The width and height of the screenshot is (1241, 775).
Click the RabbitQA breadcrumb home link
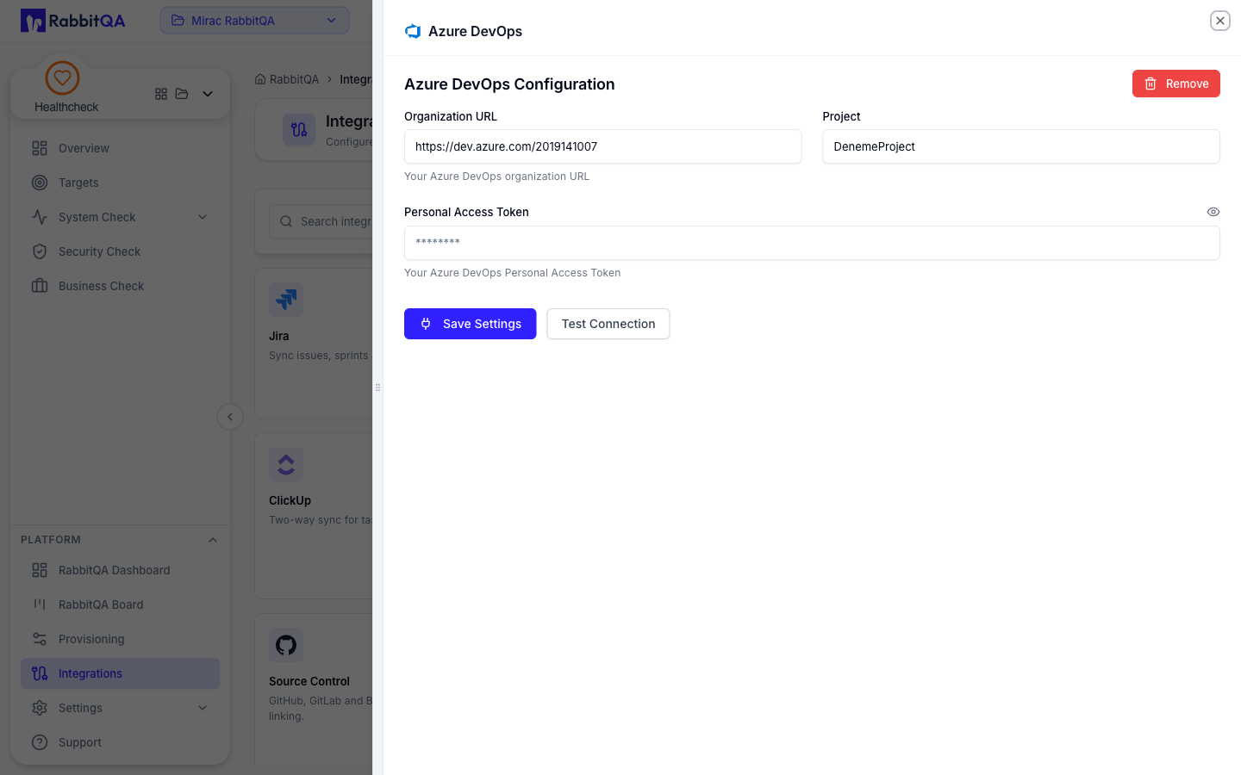tap(287, 79)
